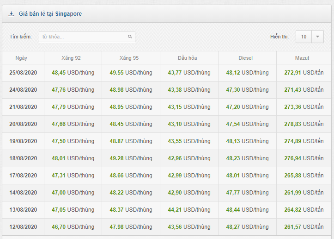Click the Xăng 92 price 48,01 USD/thùng

(x=73, y=158)
